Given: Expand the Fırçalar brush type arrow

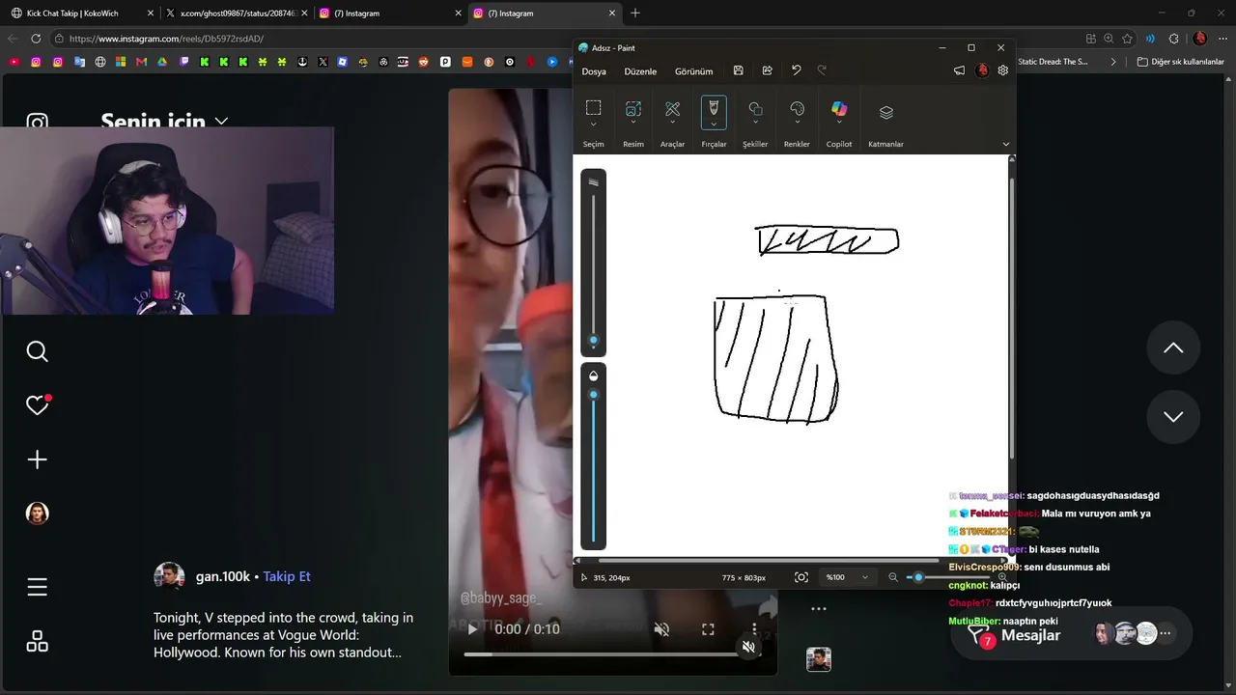Looking at the screenshot, I should point(714,124).
